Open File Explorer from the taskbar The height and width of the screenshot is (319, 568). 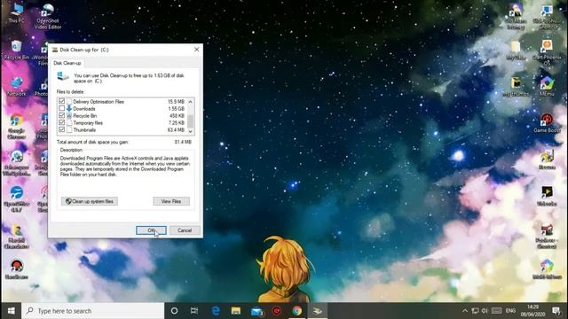pyautogui.click(x=236, y=311)
